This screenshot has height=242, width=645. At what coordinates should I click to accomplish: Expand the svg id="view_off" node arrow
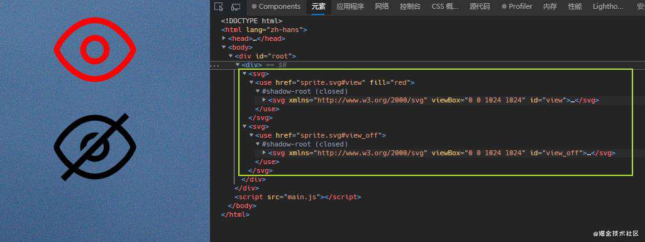click(265, 153)
